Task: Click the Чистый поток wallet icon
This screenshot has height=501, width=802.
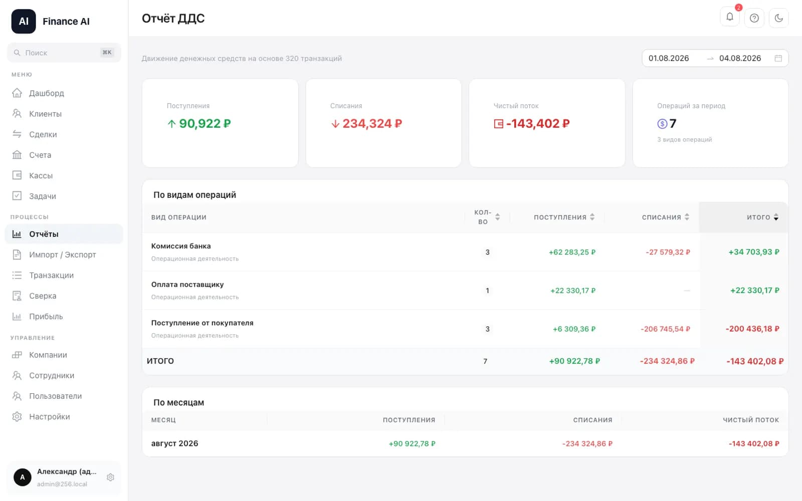Action: coord(498,124)
